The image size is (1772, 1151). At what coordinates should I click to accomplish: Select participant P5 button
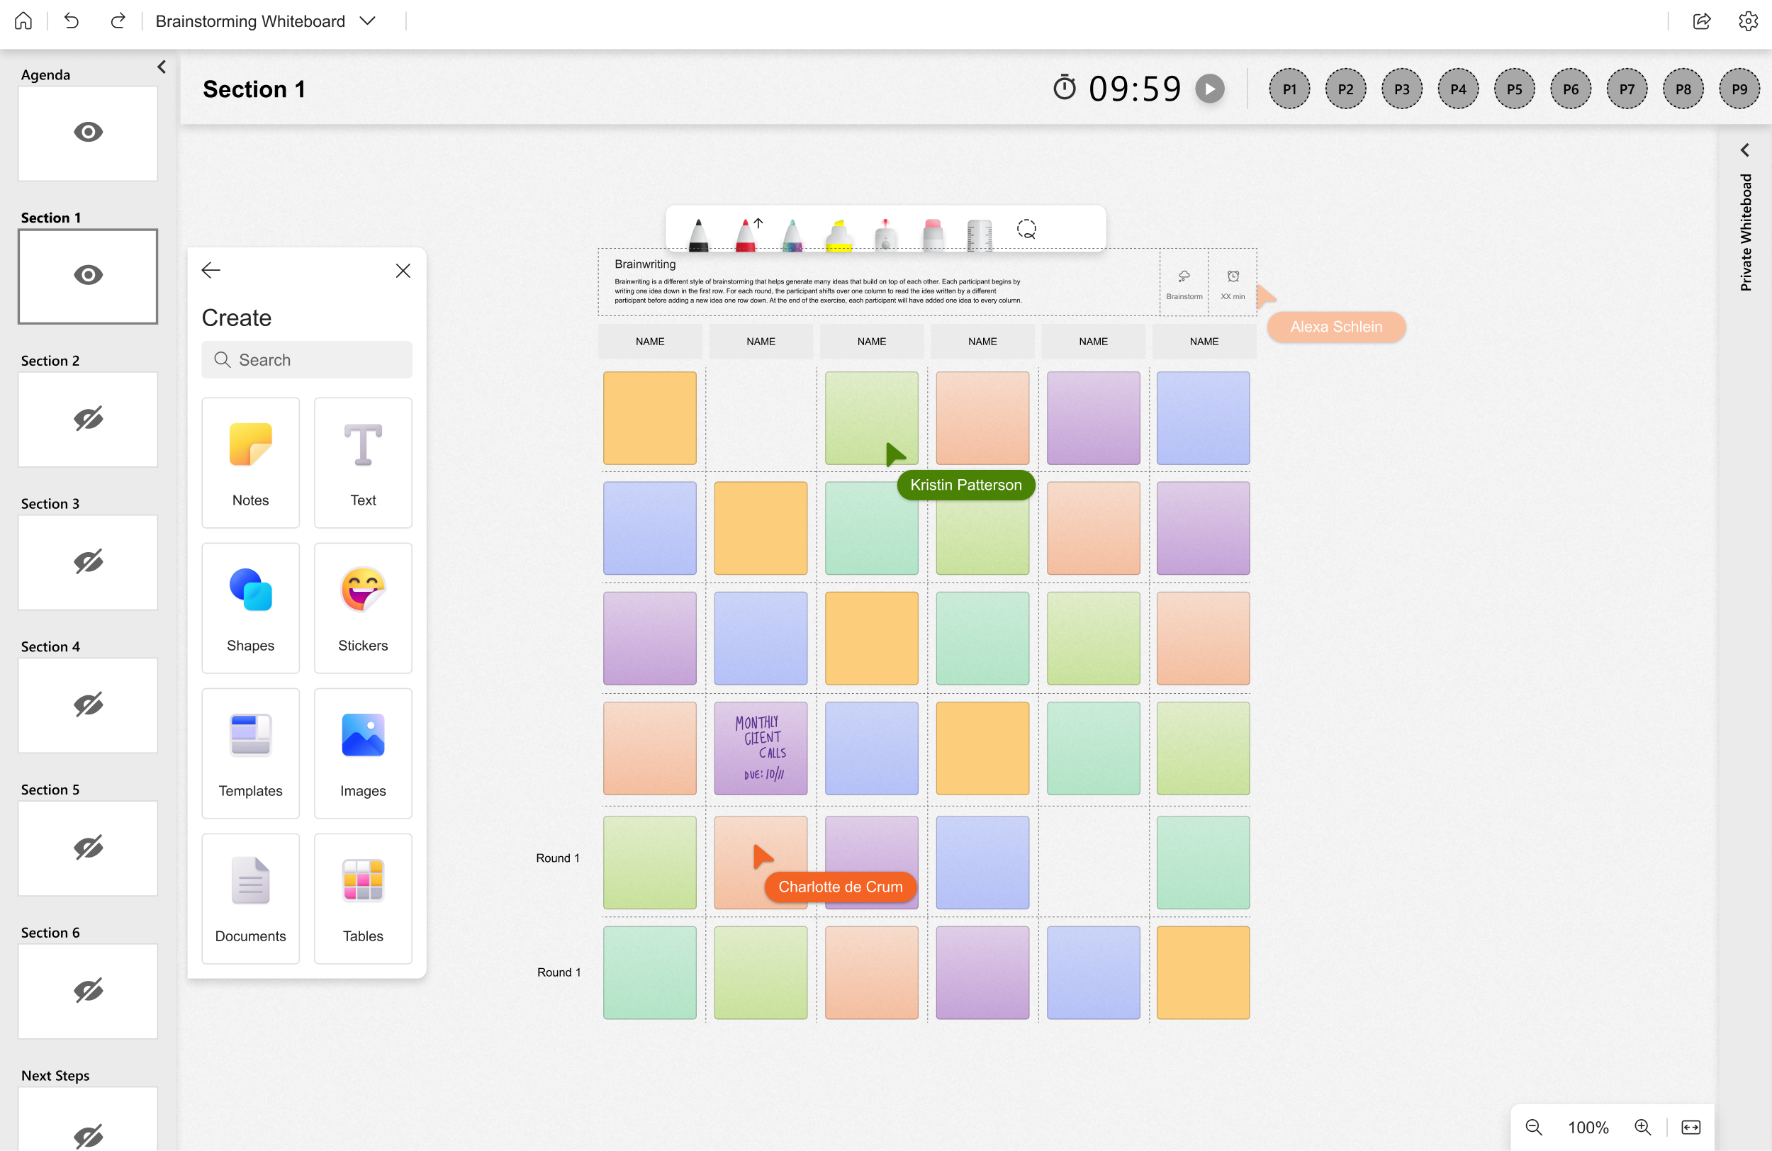(x=1514, y=89)
